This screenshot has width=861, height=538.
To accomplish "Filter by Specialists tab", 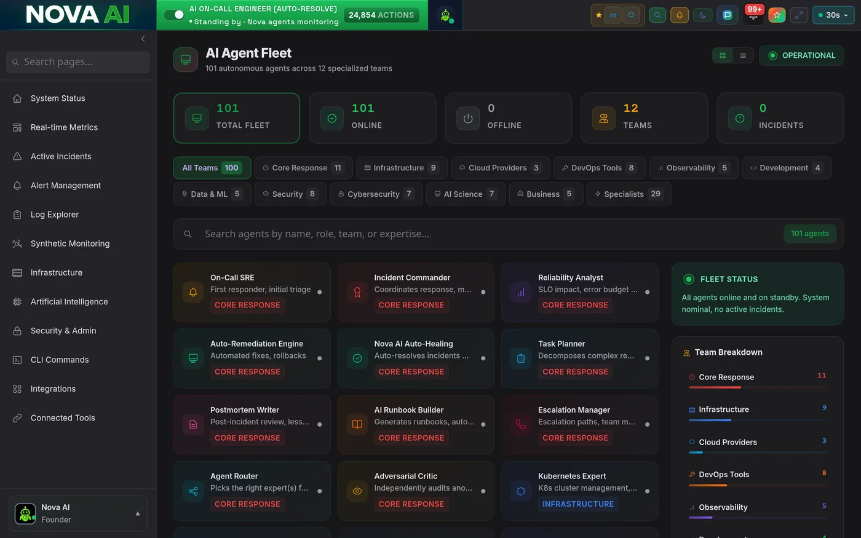I will tap(629, 194).
